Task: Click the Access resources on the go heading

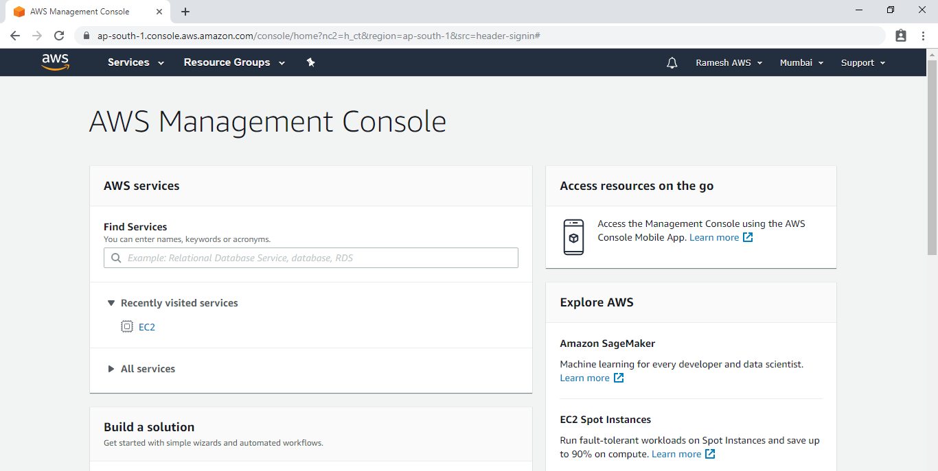Action: click(x=637, y=186)
